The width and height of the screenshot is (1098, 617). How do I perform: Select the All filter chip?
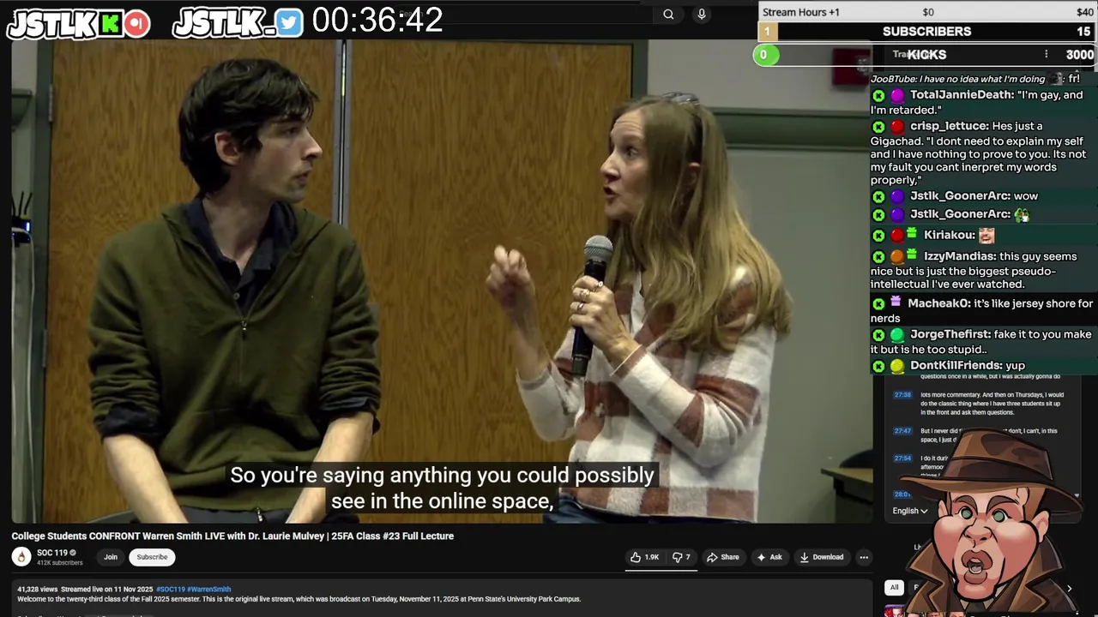coord(894,587)
